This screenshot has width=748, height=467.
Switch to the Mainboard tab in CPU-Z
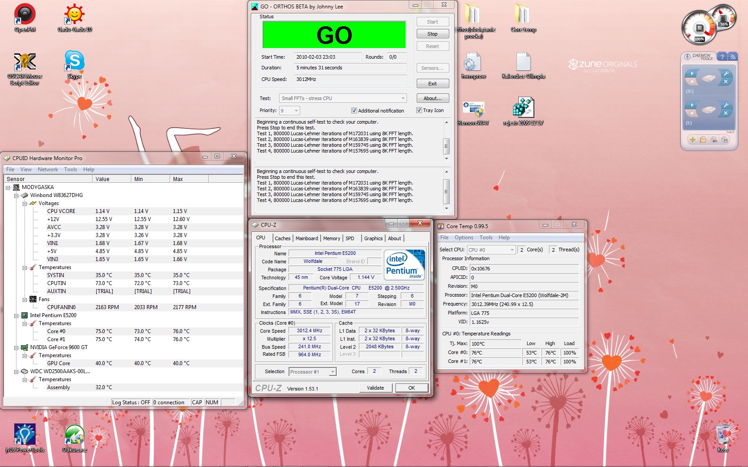[x=307, y=238]
